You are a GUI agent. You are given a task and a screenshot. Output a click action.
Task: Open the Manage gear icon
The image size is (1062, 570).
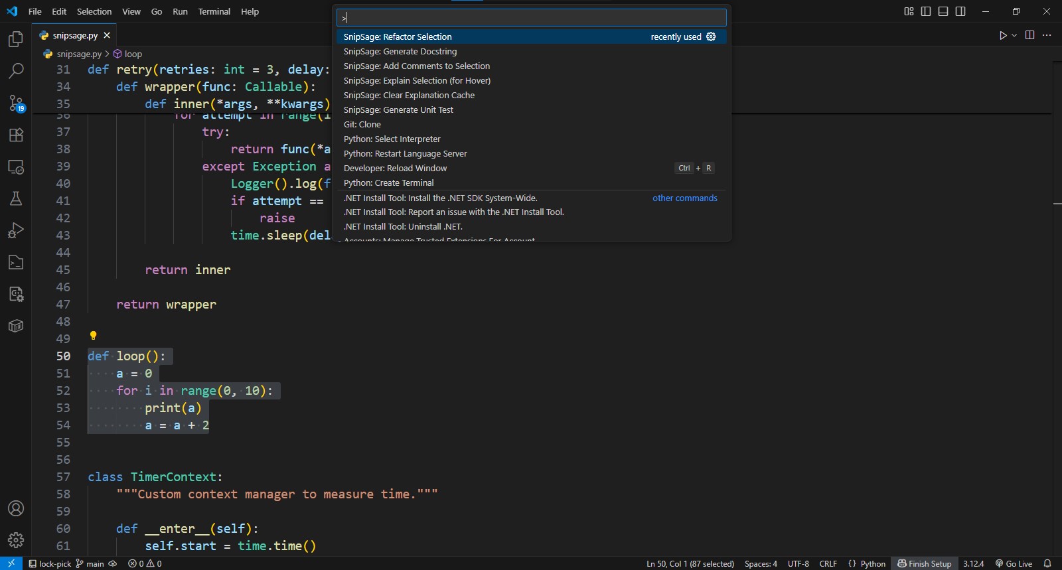click(16, 540)
